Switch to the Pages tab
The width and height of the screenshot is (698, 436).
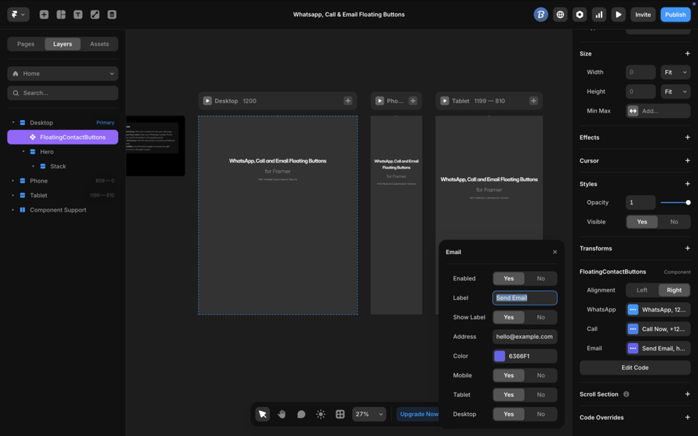pyautogui.click(x=26, y=44)
